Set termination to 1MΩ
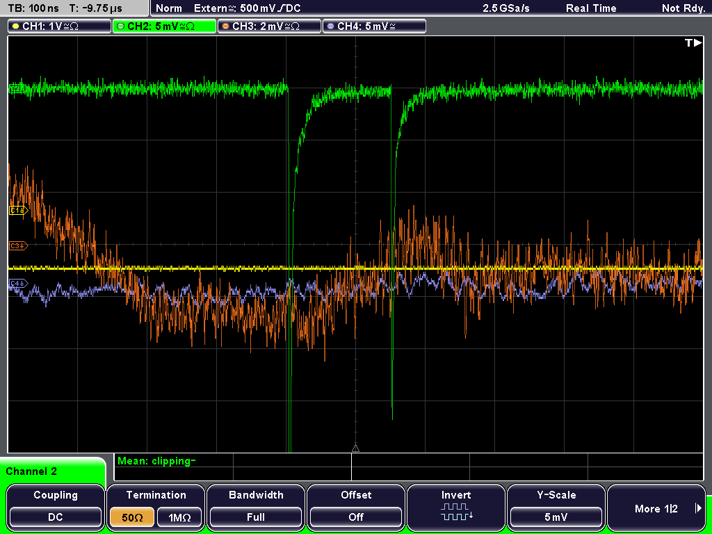 click(179, 517)
